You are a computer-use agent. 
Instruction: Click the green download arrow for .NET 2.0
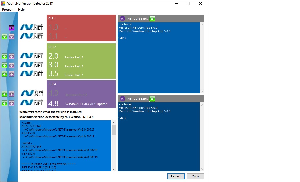tap(5, 56)
